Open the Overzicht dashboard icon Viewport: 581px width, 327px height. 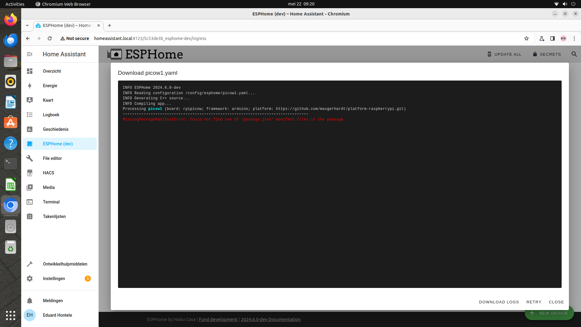click(x=30, y=71)
